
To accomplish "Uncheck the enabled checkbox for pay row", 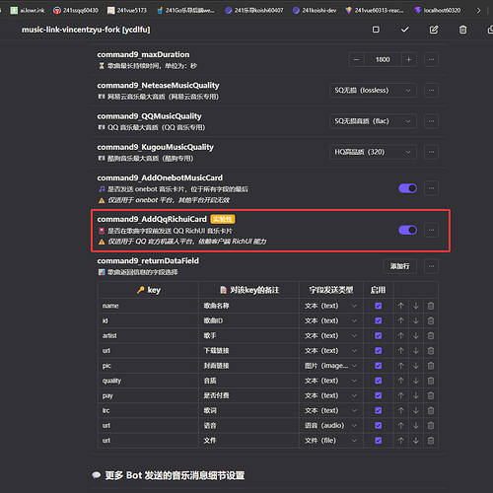I will point(379,395).
